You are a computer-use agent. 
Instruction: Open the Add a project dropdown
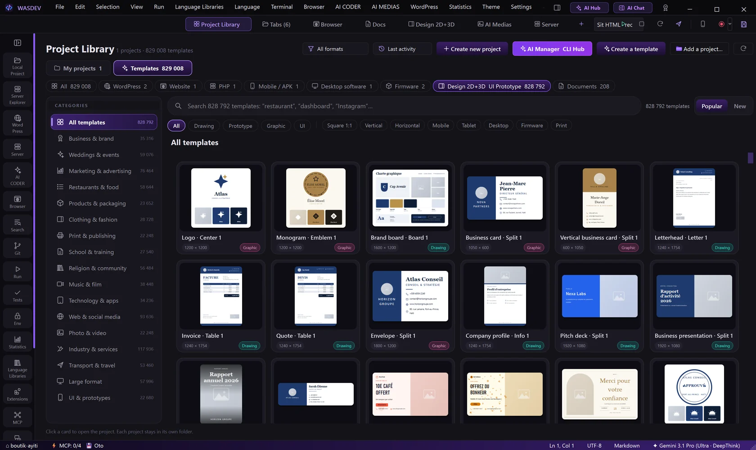pyautogui.click(x=700, y=49)
